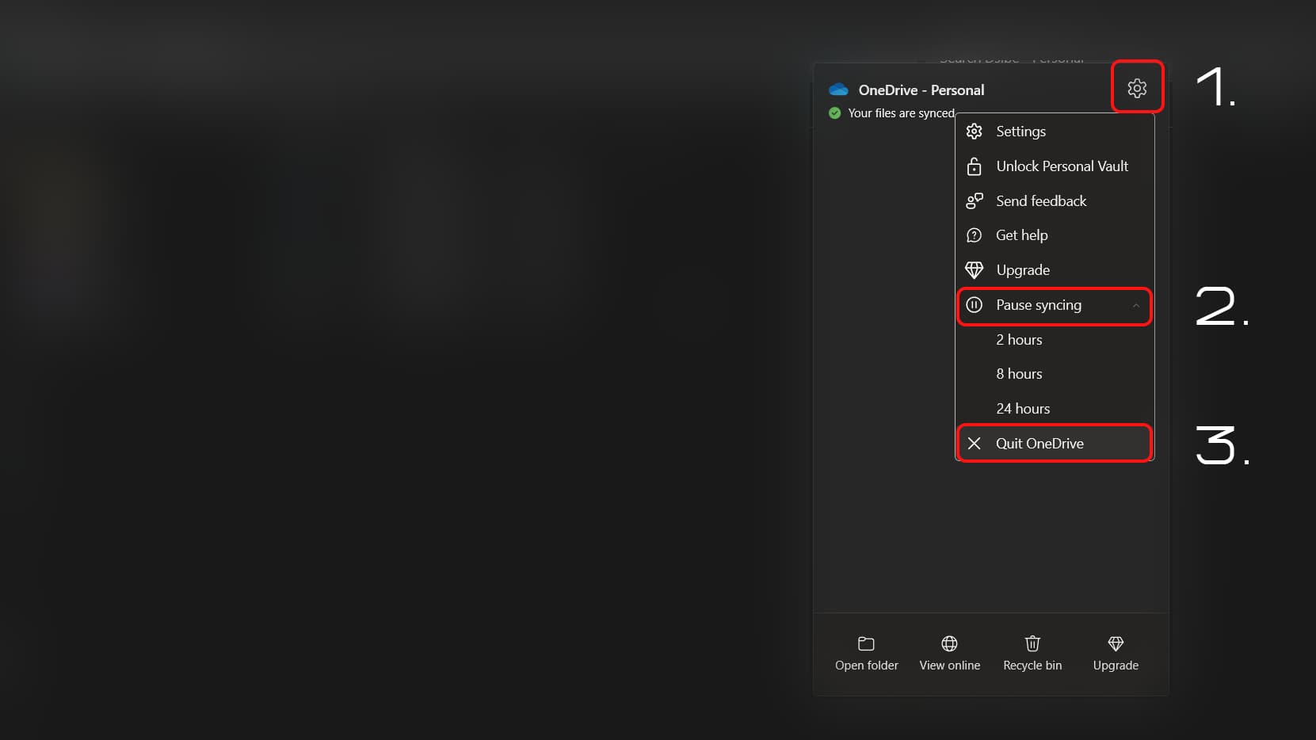Click the gear icon beside menu Settings

pyautogui.click(x=975, y=132)
